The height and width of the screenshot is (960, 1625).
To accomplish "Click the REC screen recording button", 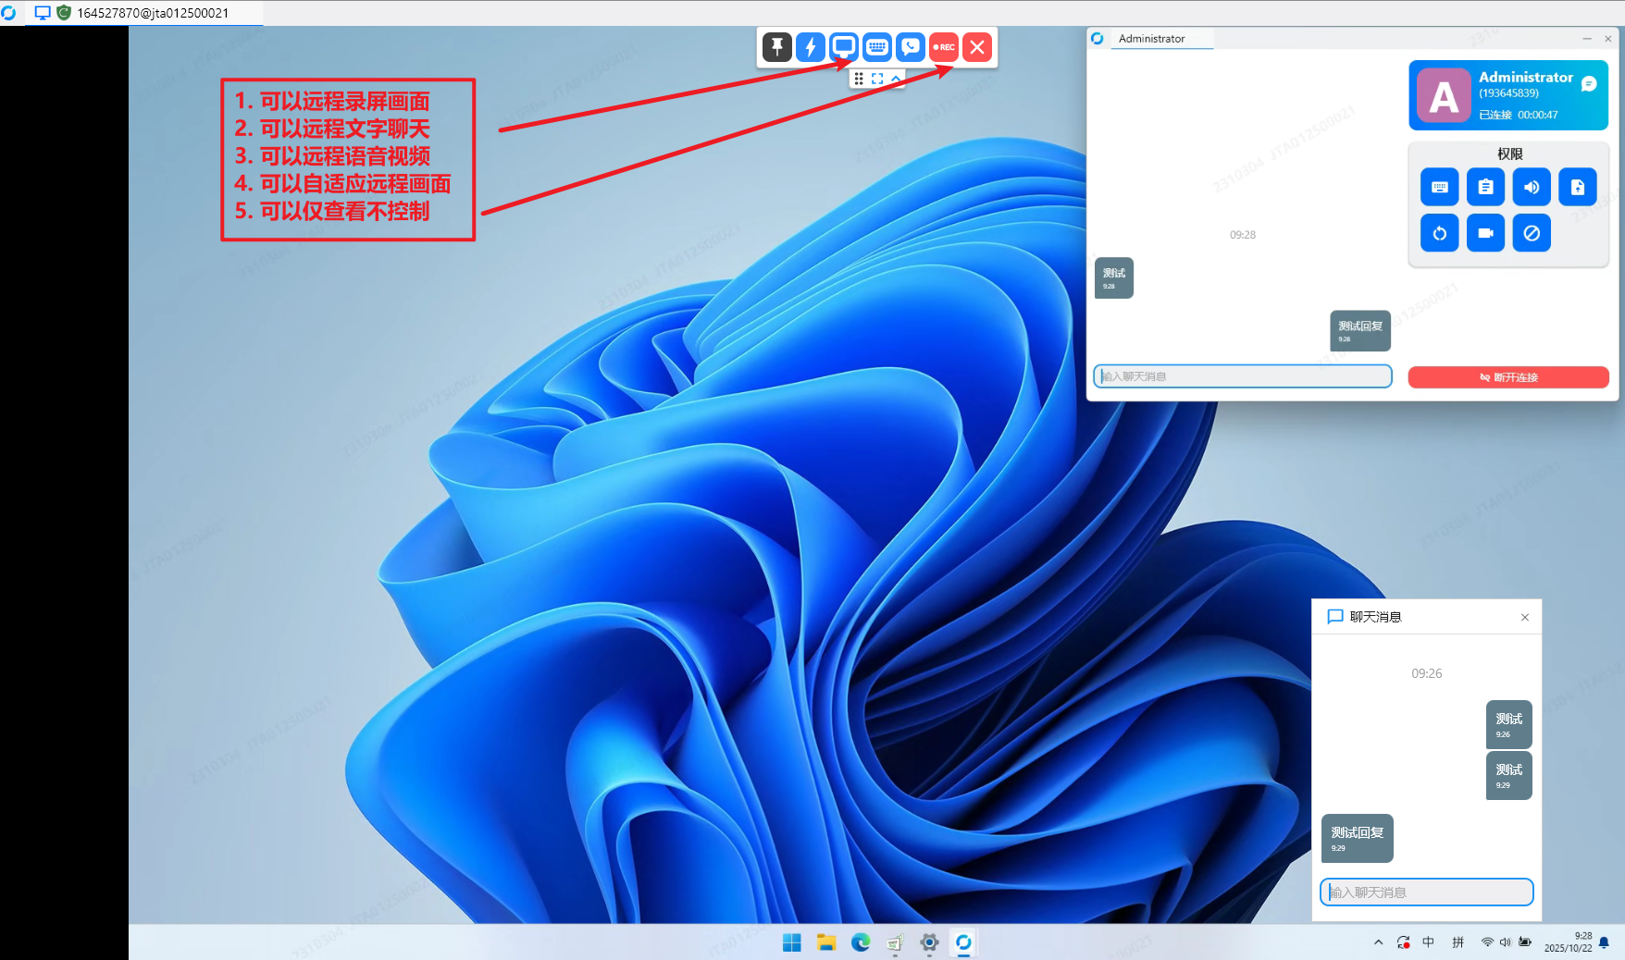I will (943, 47).
